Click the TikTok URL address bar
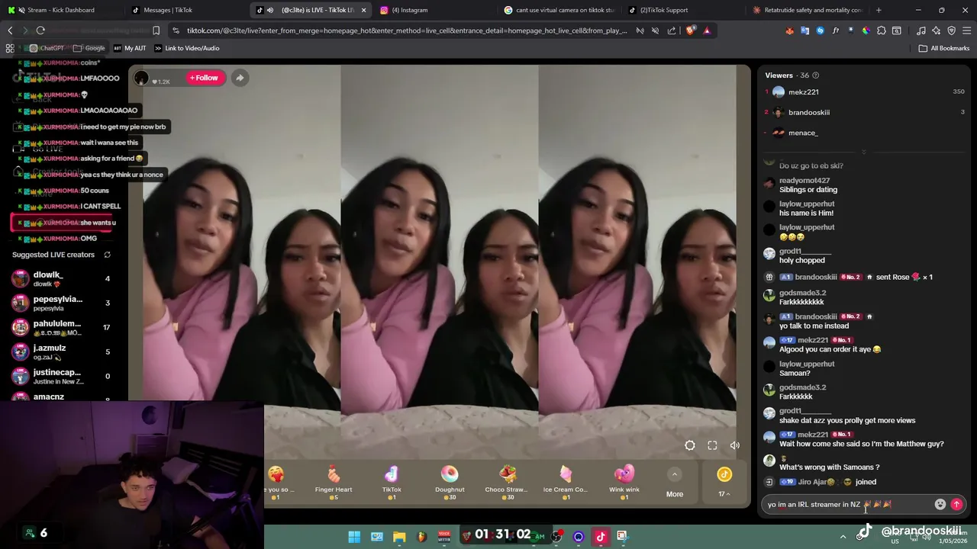Screen dimensions: 977x549 coord(407,30)
